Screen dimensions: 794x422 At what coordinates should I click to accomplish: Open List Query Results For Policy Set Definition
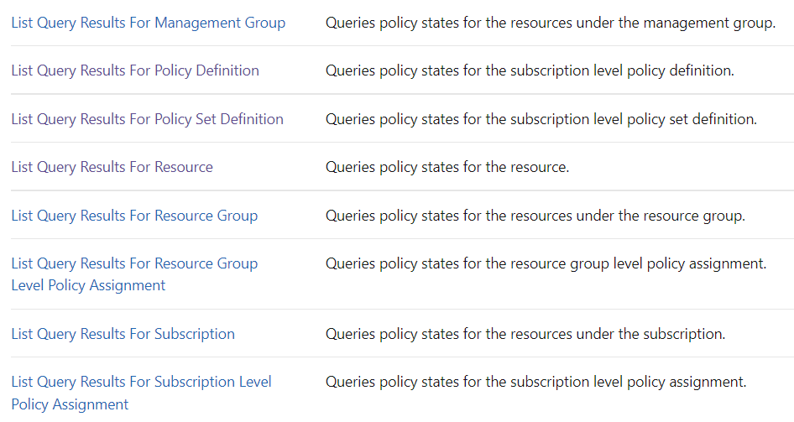coord(147,119)
